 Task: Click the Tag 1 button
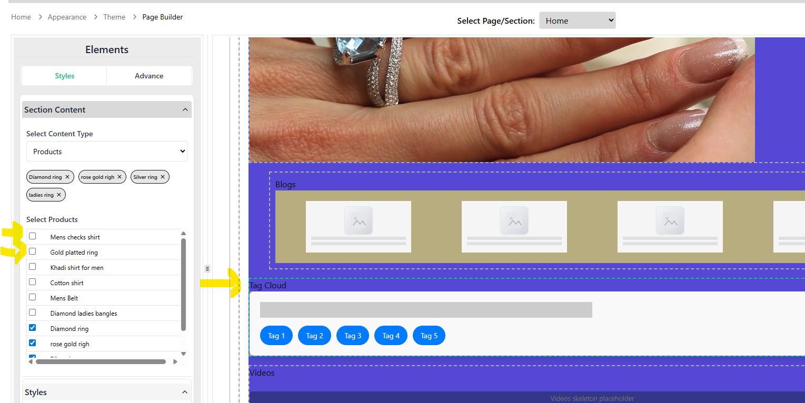[276, 336]
